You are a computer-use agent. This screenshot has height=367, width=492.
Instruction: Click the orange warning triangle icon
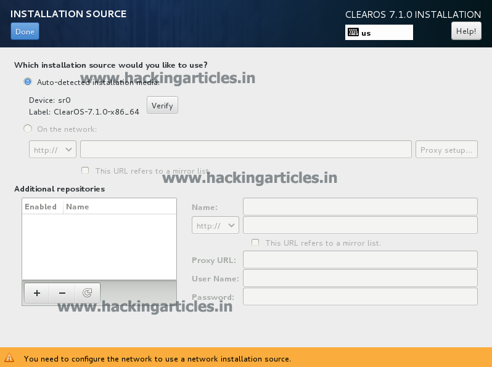(x=9, y=358)
